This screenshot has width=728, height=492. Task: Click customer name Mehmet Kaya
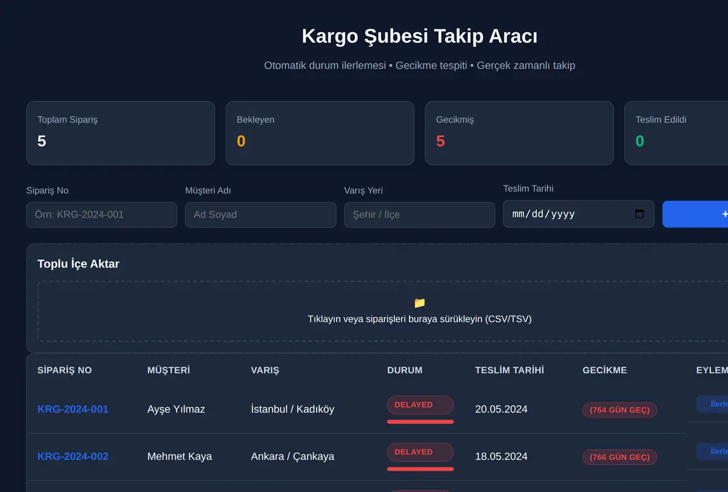180,456
